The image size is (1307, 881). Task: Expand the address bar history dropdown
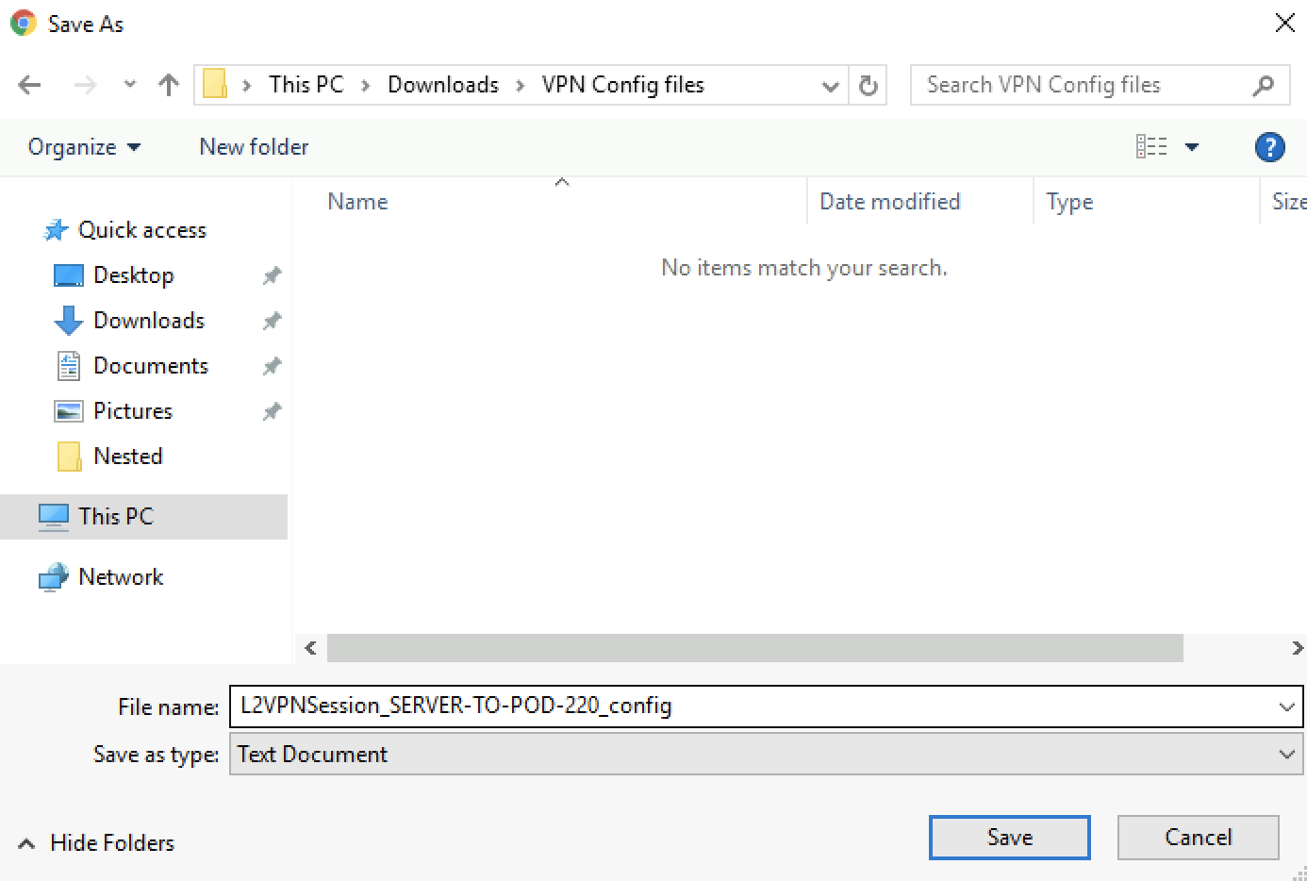point(830,86)
